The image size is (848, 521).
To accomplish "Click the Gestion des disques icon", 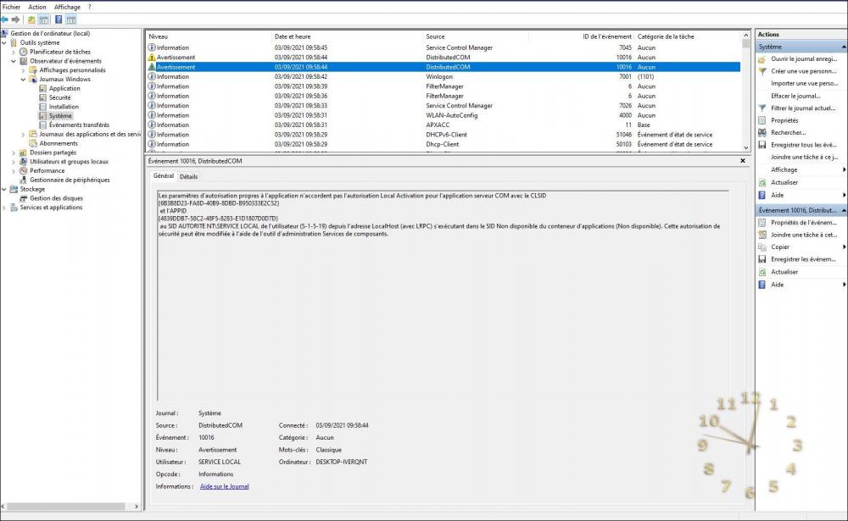I will click(x=24, y=198).
